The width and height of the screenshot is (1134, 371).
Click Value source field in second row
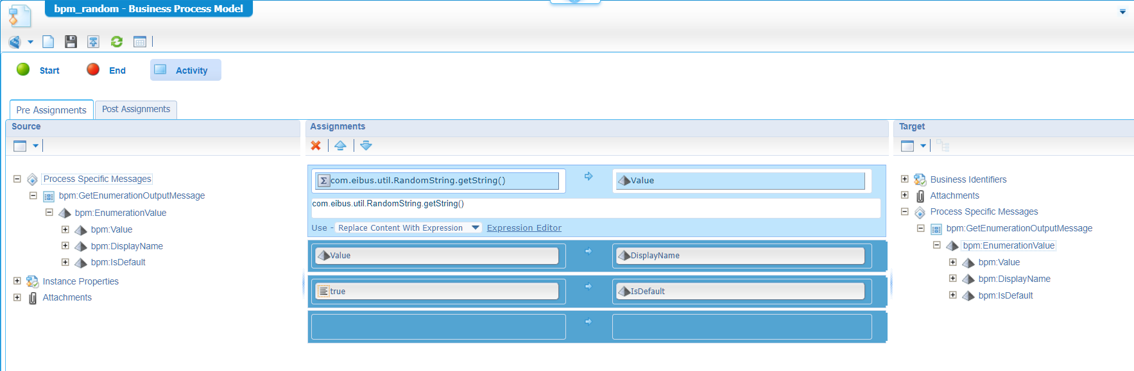pos(436,256)
